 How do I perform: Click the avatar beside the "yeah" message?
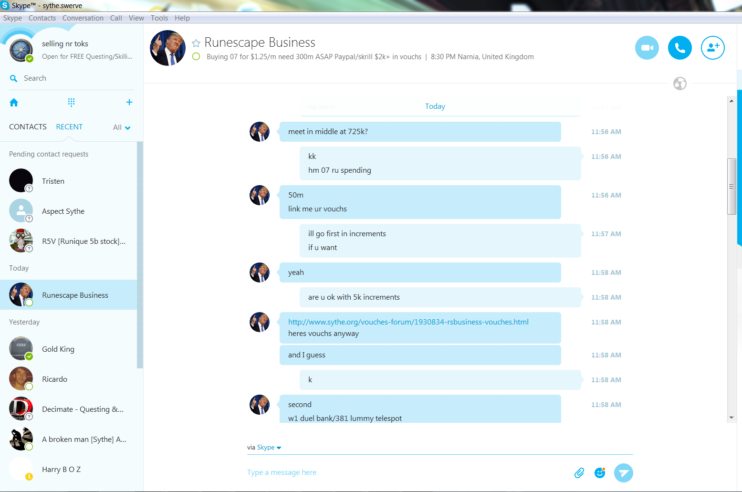[x=260, y=272]
